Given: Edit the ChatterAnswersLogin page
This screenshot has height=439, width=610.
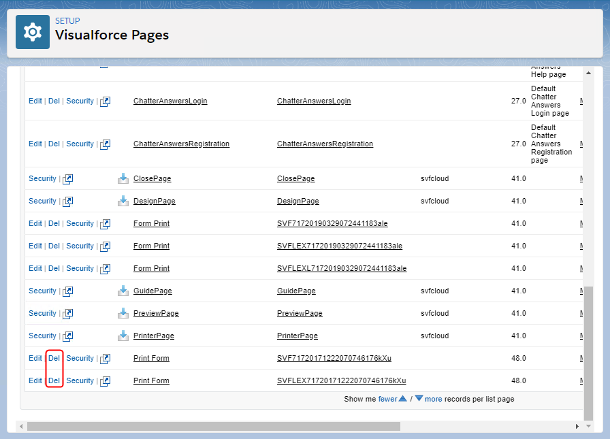Looking at the screenshot, I should [x=35, y=101].
